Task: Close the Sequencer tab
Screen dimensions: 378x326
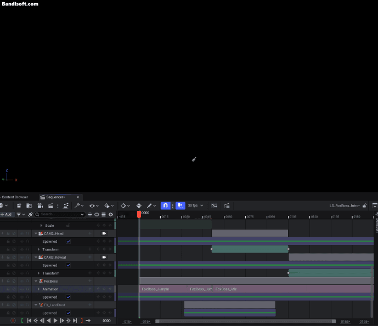Action: (77, 197)
